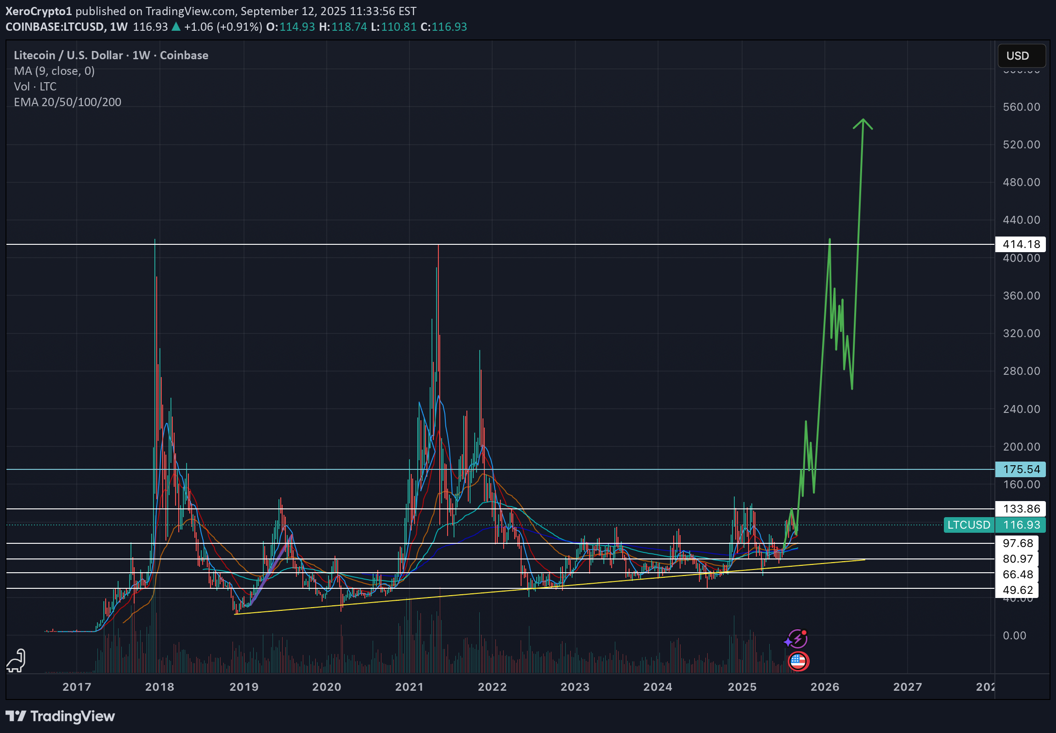Click the O:114.93 open value in header
This screenshot has height=733, width=1056.
click(290, 27)
